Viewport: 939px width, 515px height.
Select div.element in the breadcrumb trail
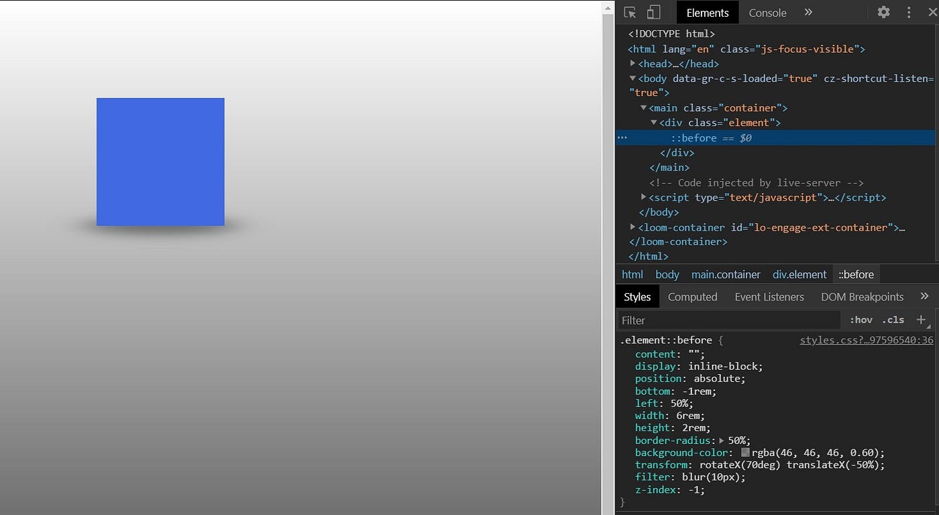click(799, 274)
